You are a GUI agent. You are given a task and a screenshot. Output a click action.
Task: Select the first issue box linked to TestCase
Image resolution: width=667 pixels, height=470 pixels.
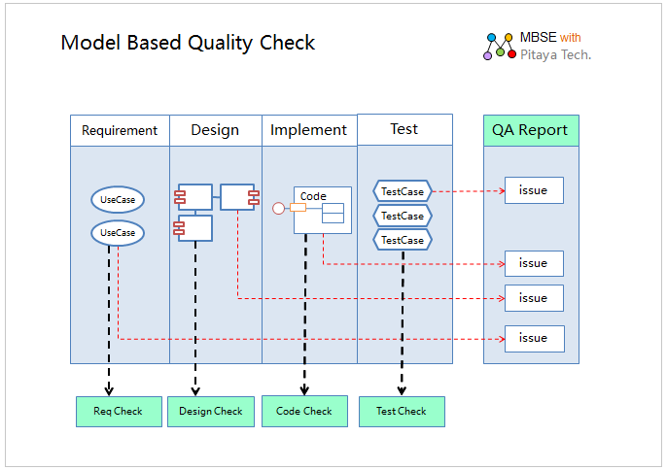pyautogui.click(x=534, y=190)
